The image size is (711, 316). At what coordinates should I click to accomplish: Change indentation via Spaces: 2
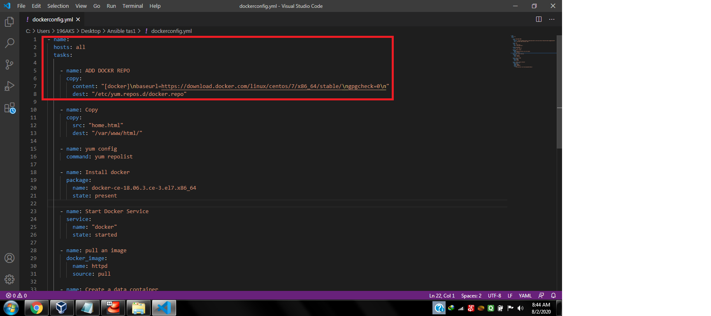pyautogui.click(x=471, y=295)
